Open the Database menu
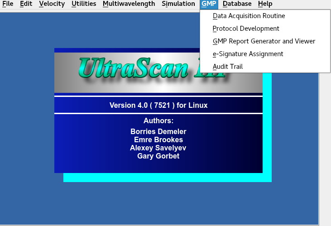Image resolution: width=331 pixels, height=226 pixels. pos(237,4)
